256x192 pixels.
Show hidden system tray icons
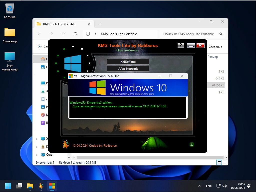(x=199, y=186)
